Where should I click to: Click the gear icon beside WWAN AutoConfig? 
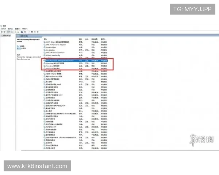coord(44,55)
